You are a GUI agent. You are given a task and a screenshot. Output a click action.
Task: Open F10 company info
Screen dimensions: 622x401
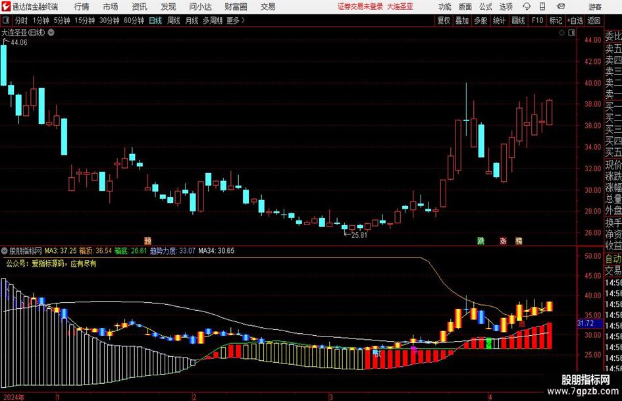537,20
